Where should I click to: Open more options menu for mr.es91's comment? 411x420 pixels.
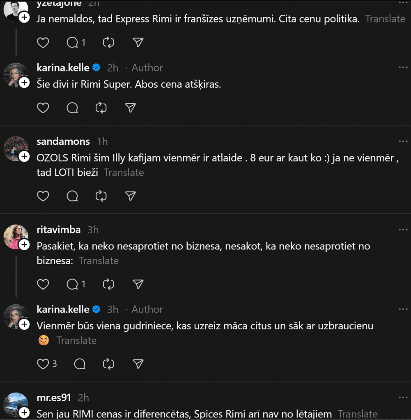[x=403, y=398]
